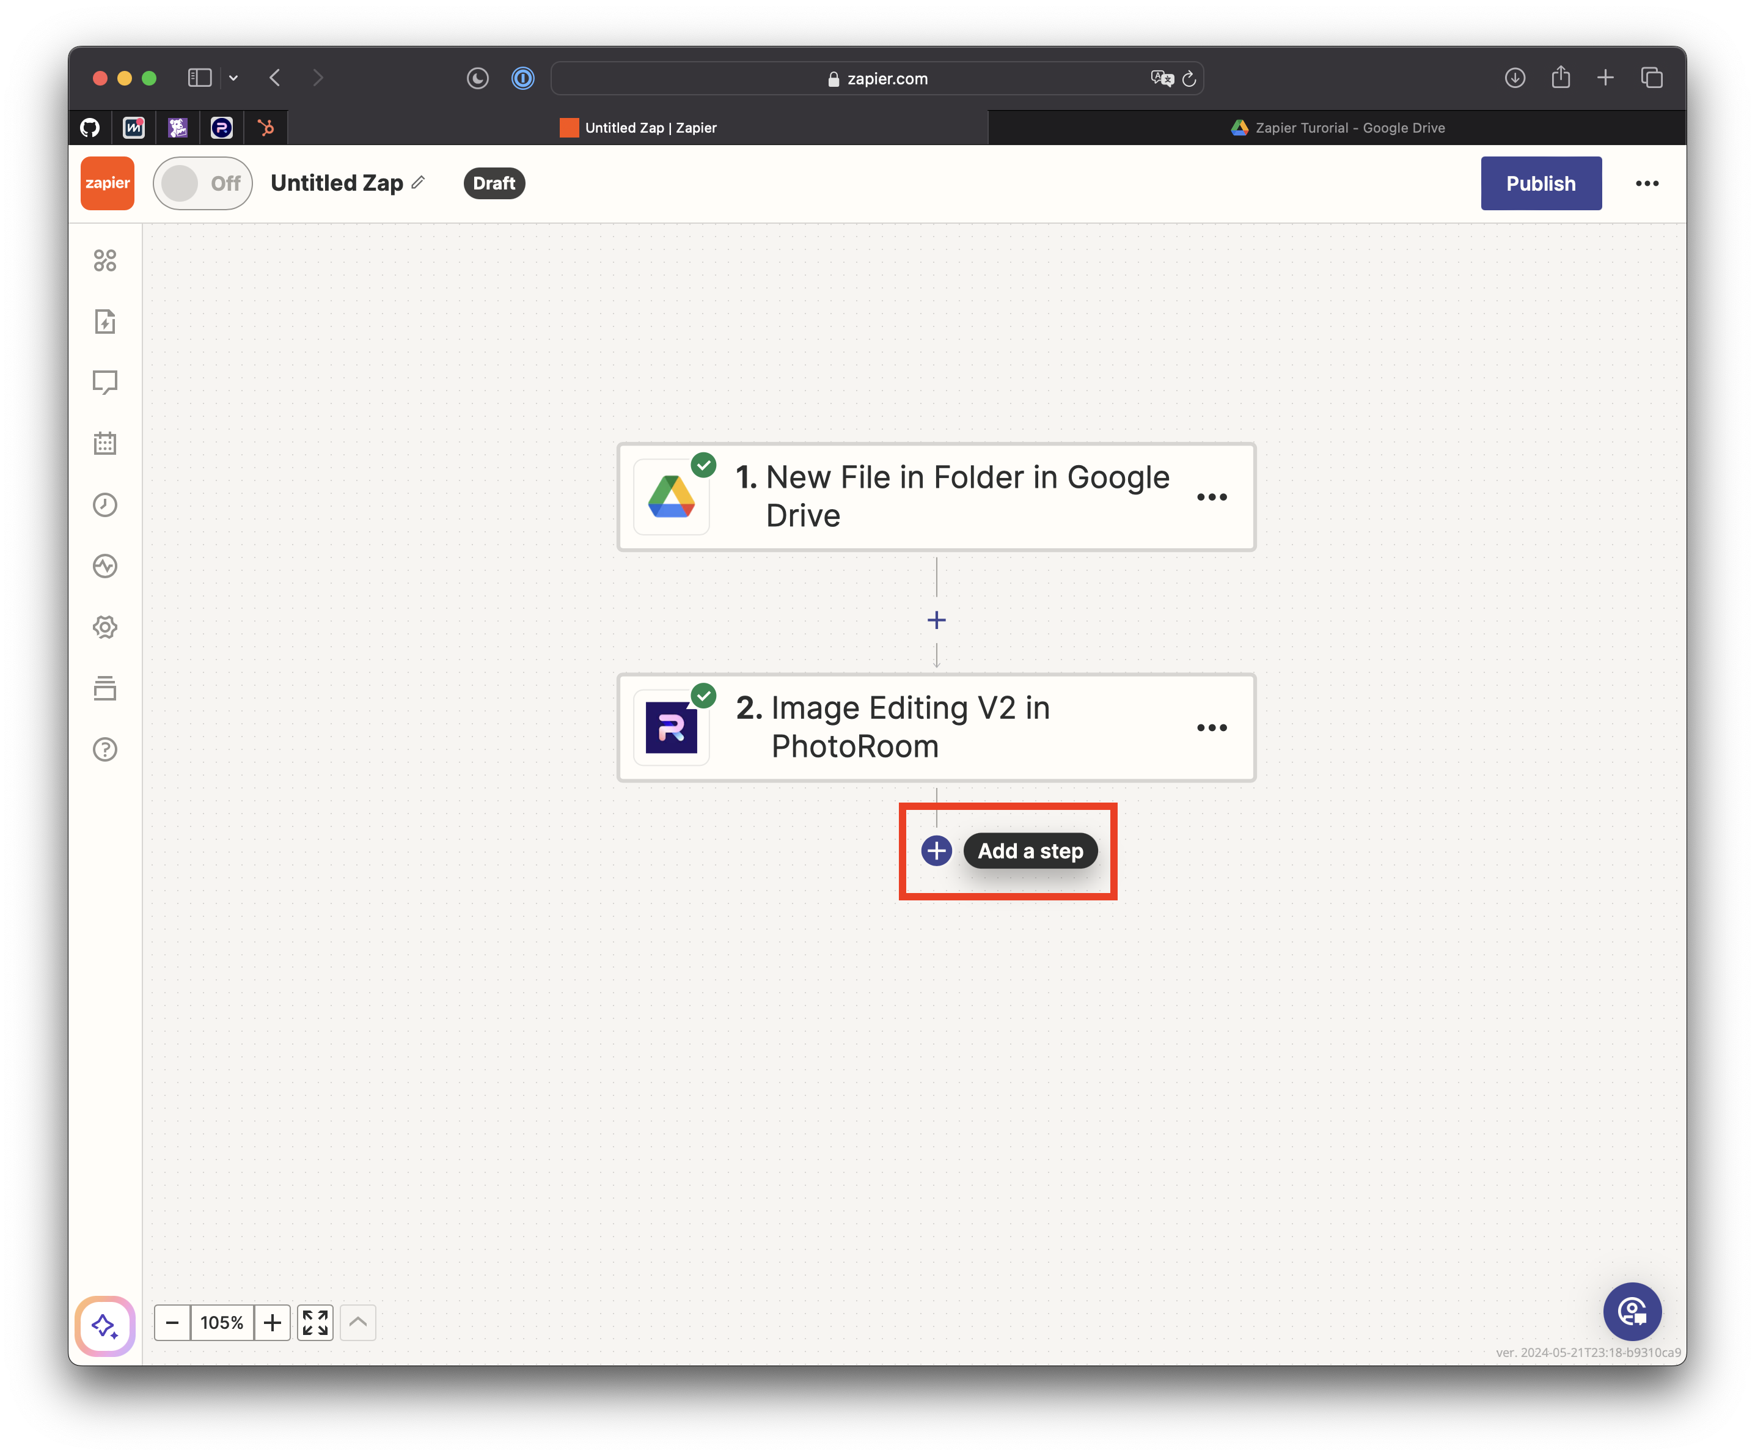The width and height of the screenshot is (1755, 1456).
Task: Open the versions stack icon in sidebar
Action: tap(105, 688)
